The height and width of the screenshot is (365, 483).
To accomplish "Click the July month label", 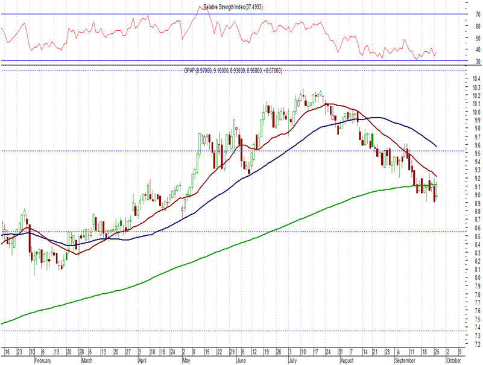I will point(292,360).
